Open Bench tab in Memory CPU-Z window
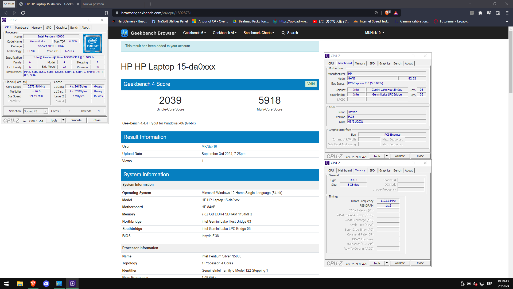This screenshot has height=289, width=513. coord(398,170)
